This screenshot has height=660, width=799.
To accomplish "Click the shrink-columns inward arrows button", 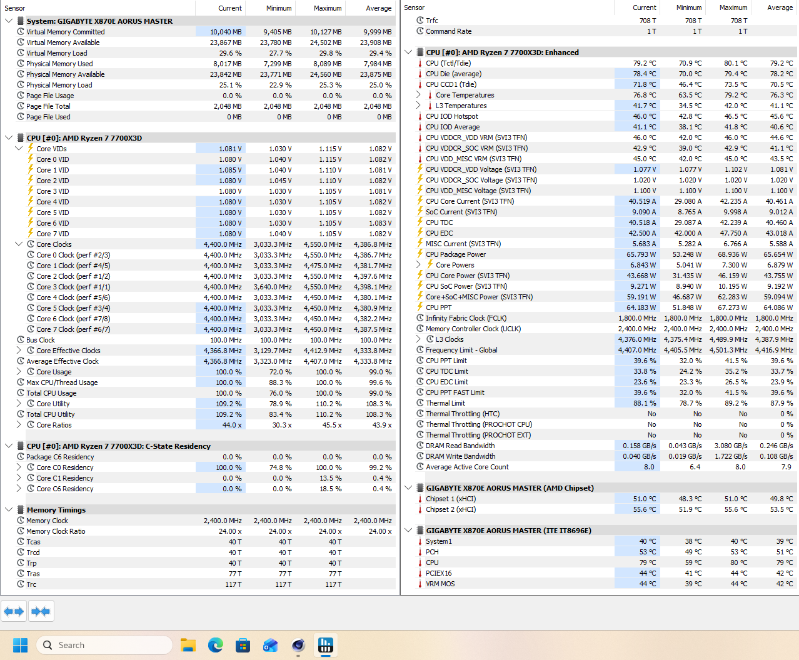I will pyautogui.click(x=41, y=611).
